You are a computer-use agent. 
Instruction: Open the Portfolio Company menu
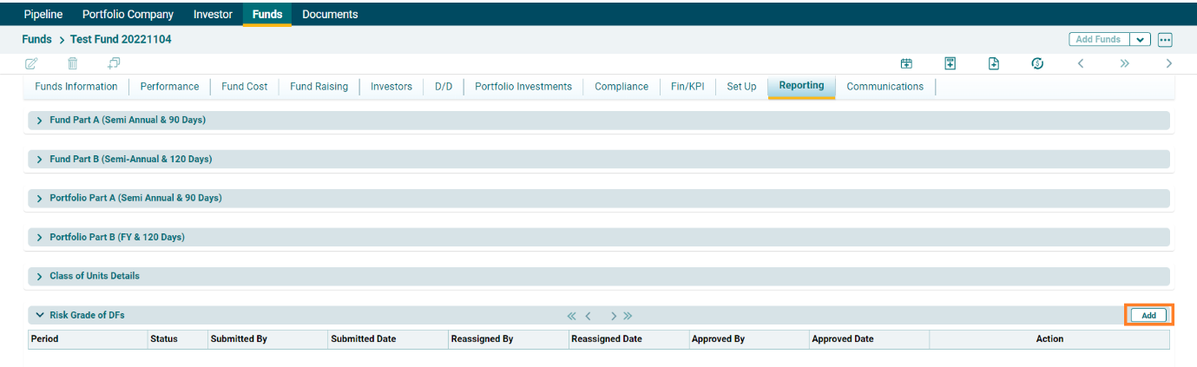[128, 14]
